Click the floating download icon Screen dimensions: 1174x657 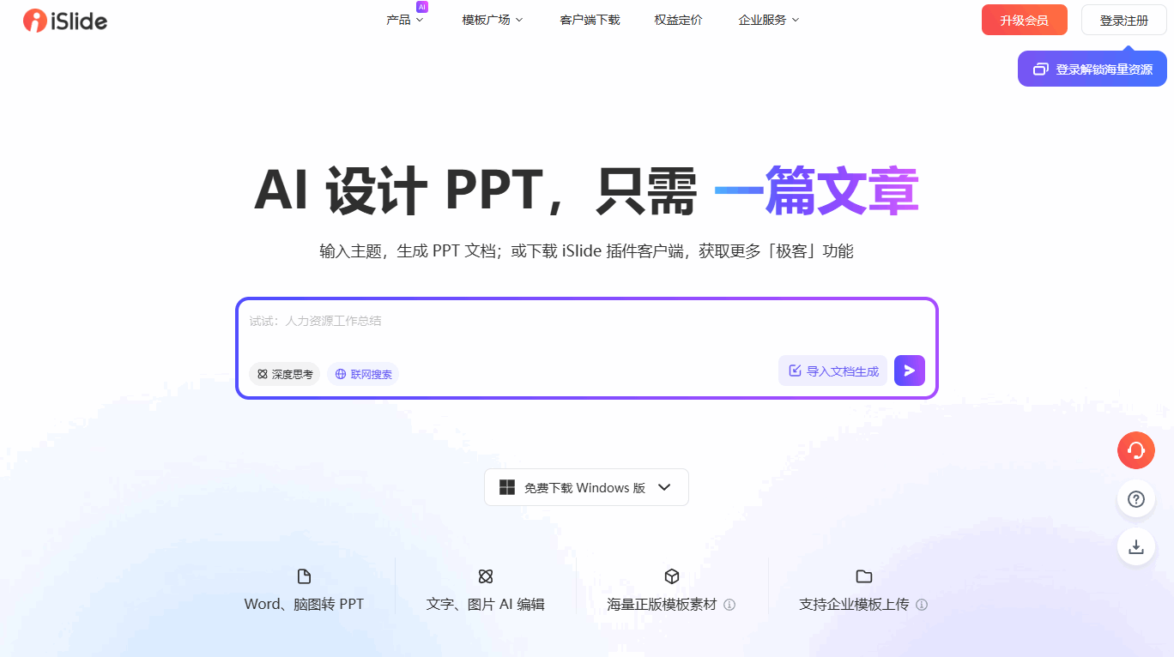tap(1135, 547)
